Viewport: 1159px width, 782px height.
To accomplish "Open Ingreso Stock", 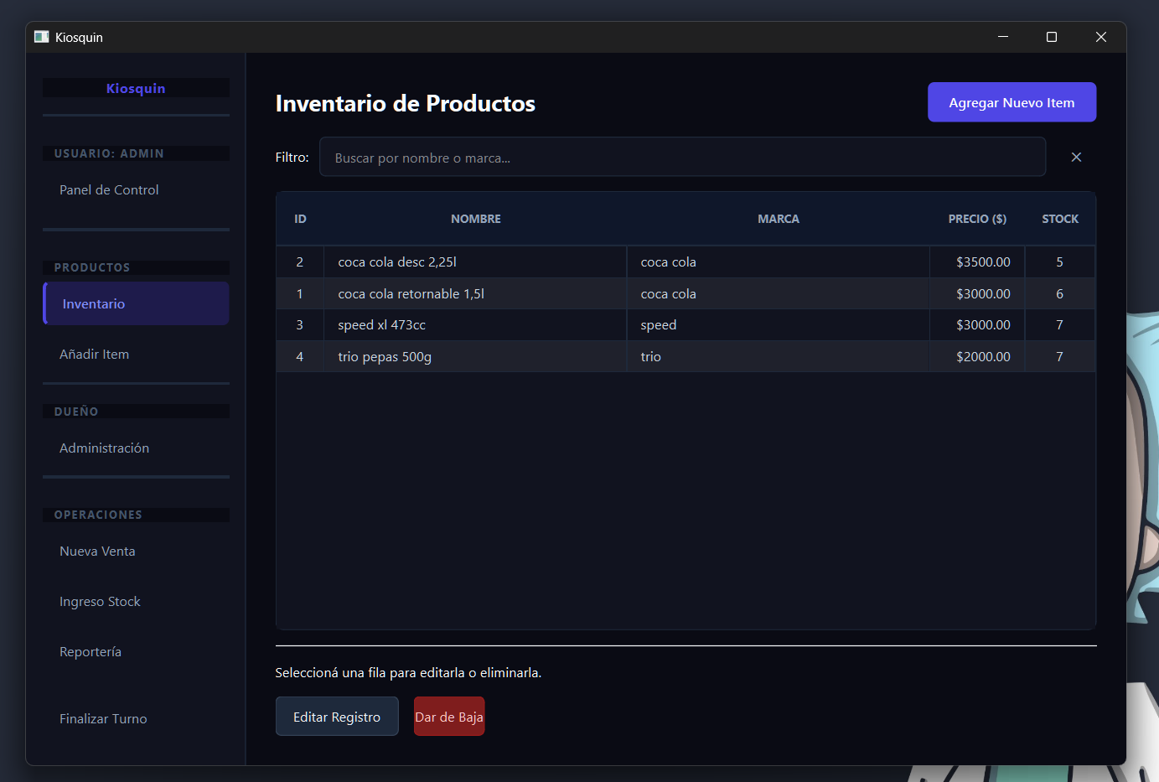I will [x=100, y=601].
